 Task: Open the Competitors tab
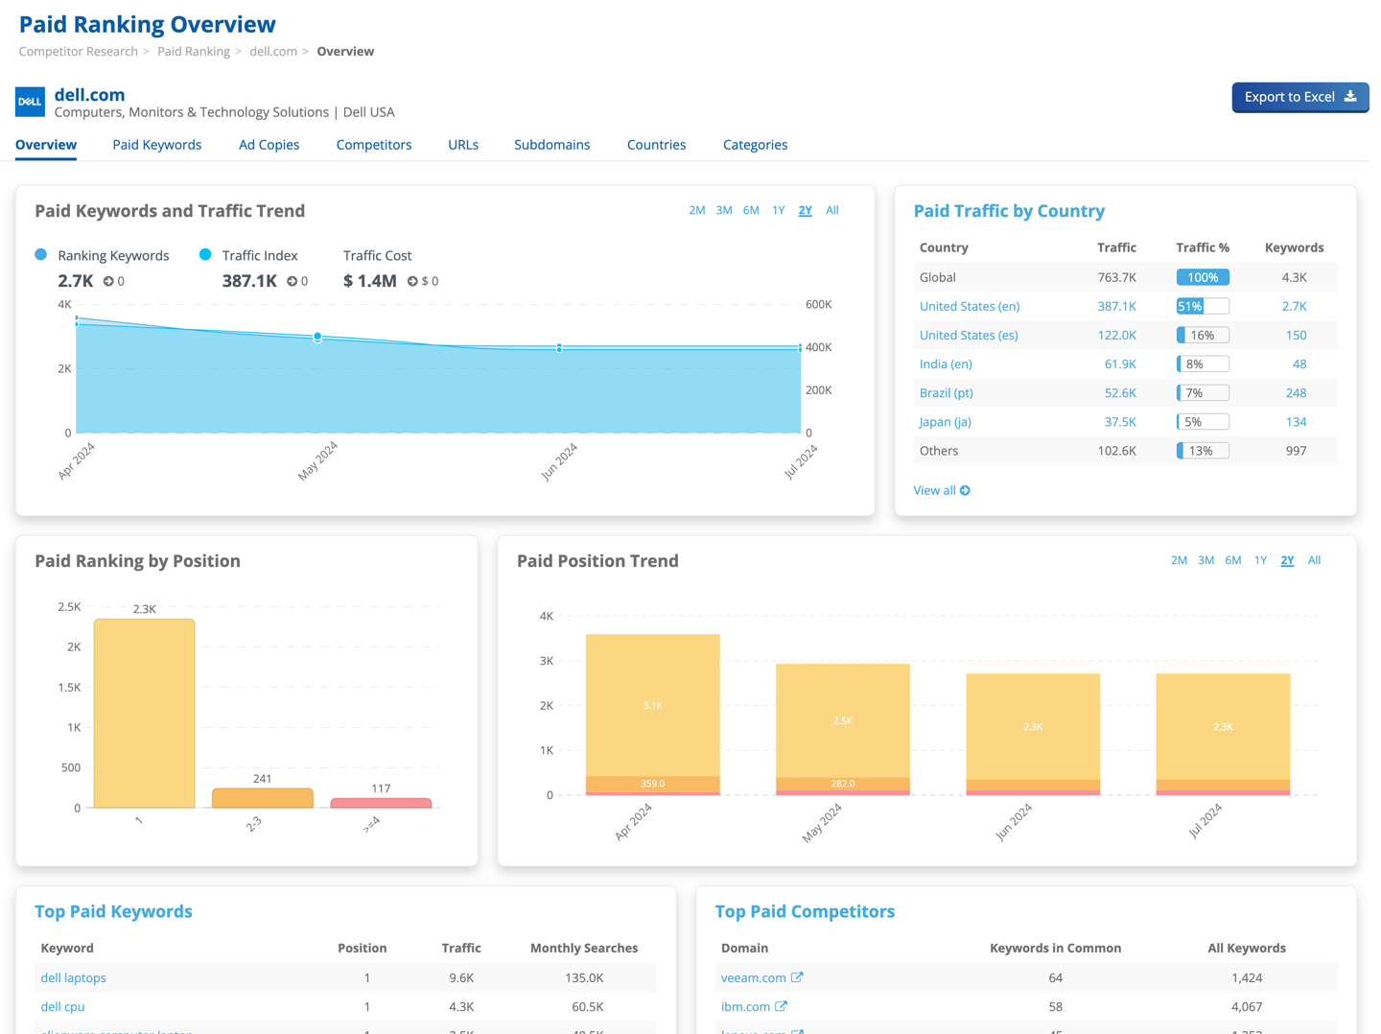(374, 145)
